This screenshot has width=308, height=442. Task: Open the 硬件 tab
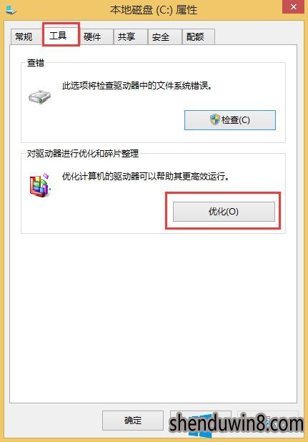pyautogui.click(x=92, y=36)
